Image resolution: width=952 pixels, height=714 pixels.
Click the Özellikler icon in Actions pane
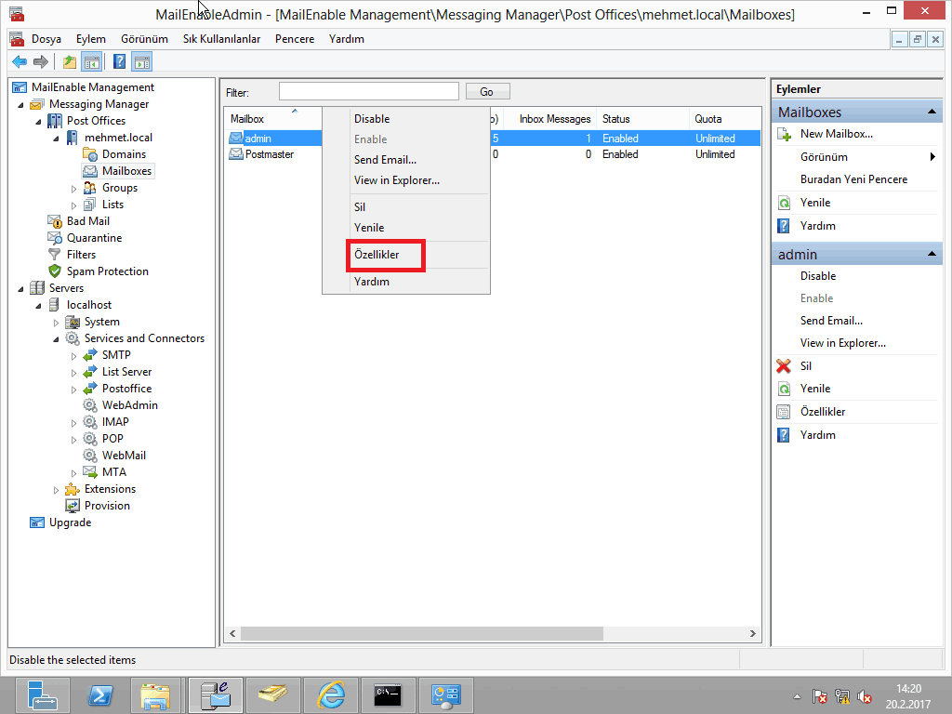click(784, 412)
